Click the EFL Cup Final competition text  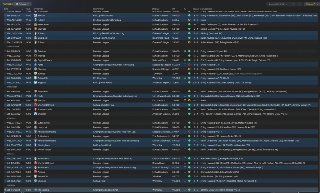[x=100, y=78]
